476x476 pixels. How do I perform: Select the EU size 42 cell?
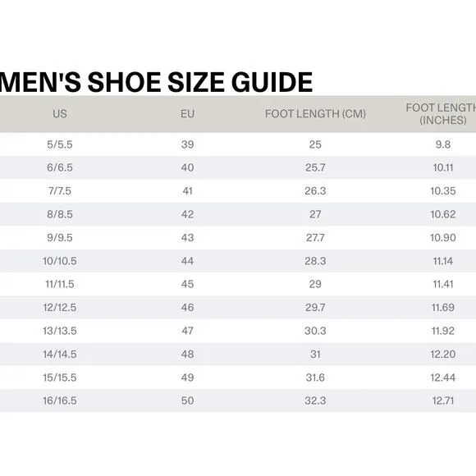click(x=187, y=214)
